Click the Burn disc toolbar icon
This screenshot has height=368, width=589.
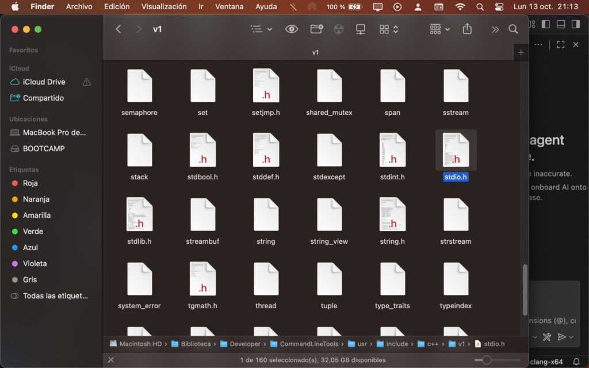click(x=339, y=29)
